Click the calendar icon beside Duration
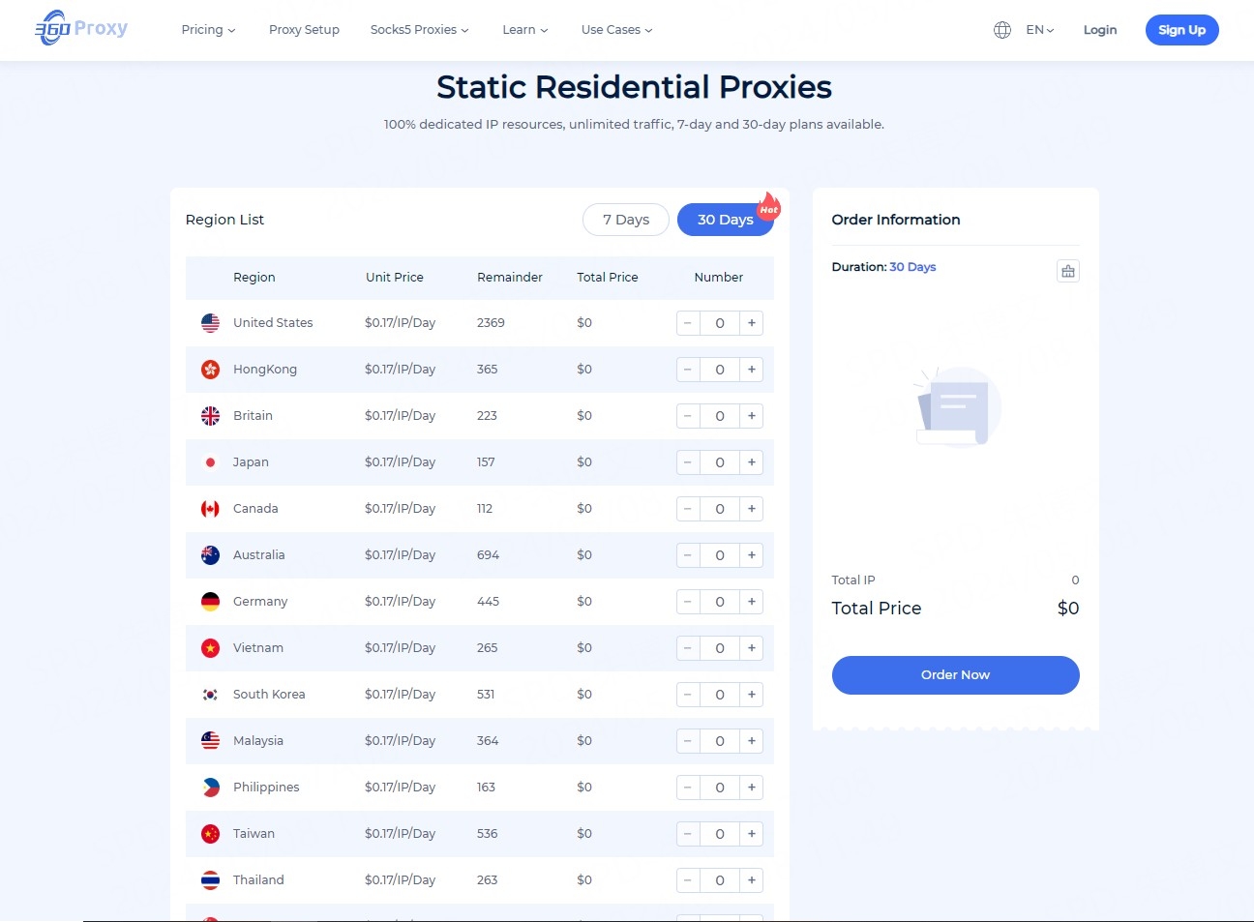 (1068, 271)
